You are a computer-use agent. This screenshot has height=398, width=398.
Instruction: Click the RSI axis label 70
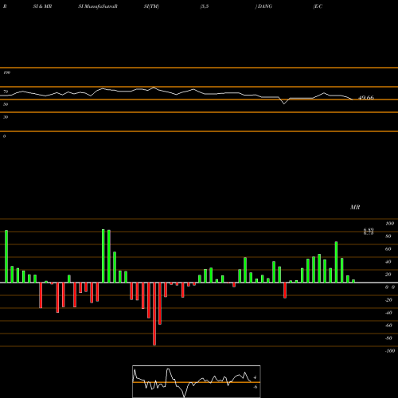coord(6,92)
